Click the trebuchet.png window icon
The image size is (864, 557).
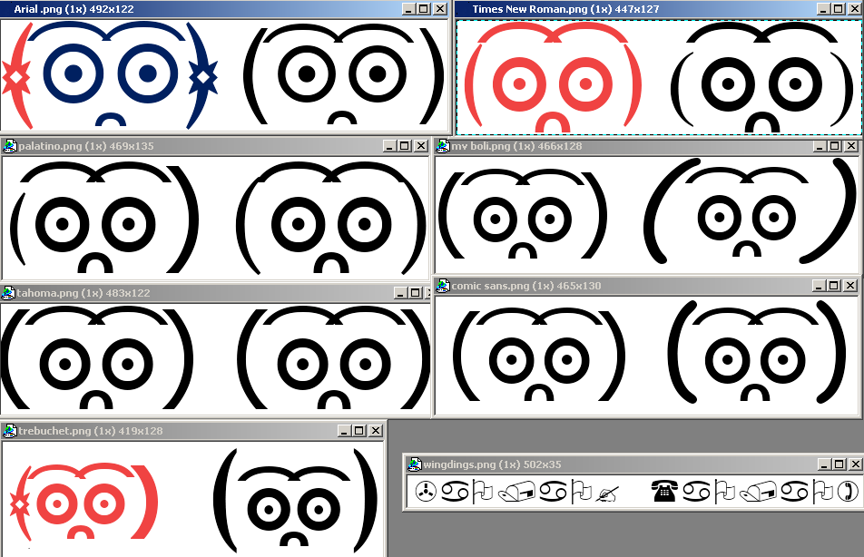[10, 431]
